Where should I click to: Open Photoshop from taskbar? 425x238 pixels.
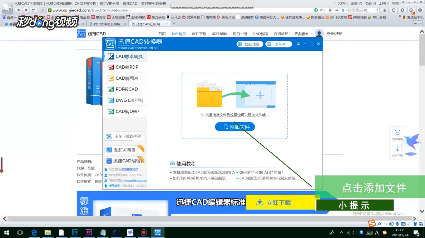point(75,232)
